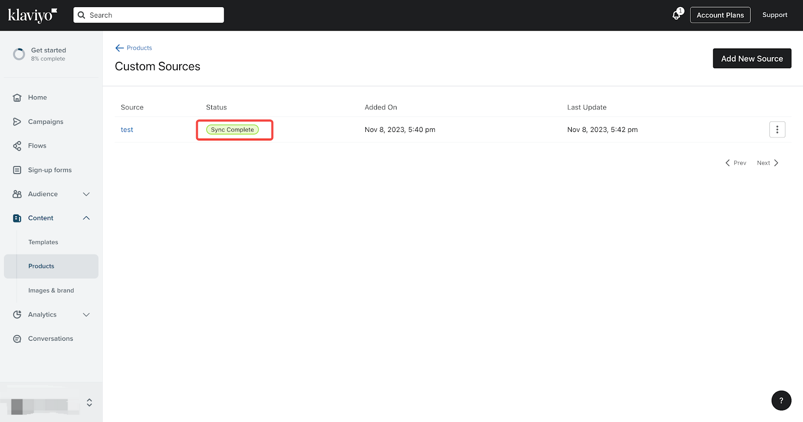
Task: Click the Klaviyo logo
Action: [x=33, y=15]
